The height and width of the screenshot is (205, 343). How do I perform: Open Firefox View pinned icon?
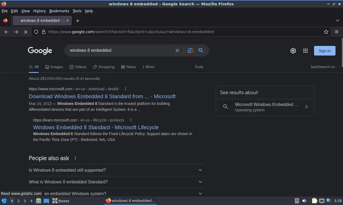click(5, 21)
